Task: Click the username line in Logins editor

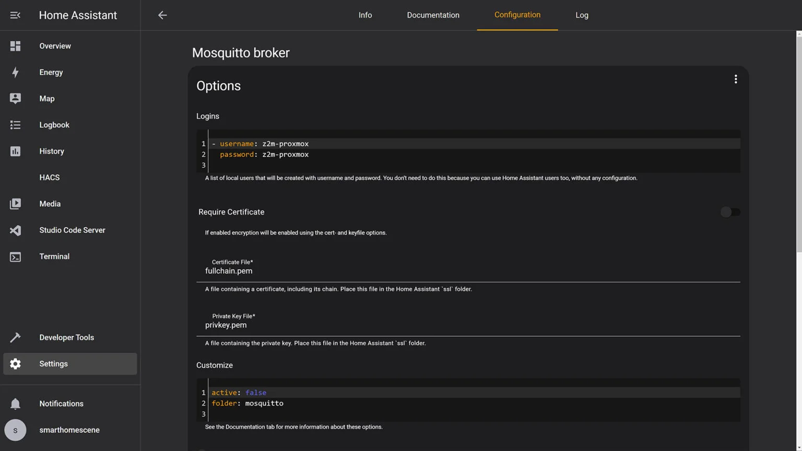Action: tap(474, 144)
